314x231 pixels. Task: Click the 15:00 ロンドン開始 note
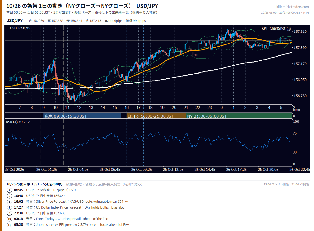276,184
